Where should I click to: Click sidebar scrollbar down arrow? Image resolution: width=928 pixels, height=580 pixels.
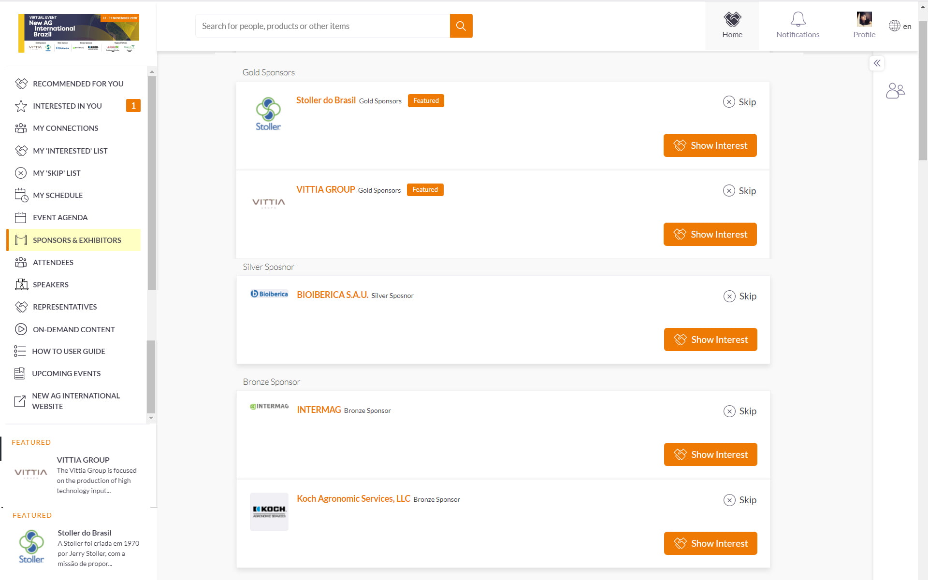[151, 418]
